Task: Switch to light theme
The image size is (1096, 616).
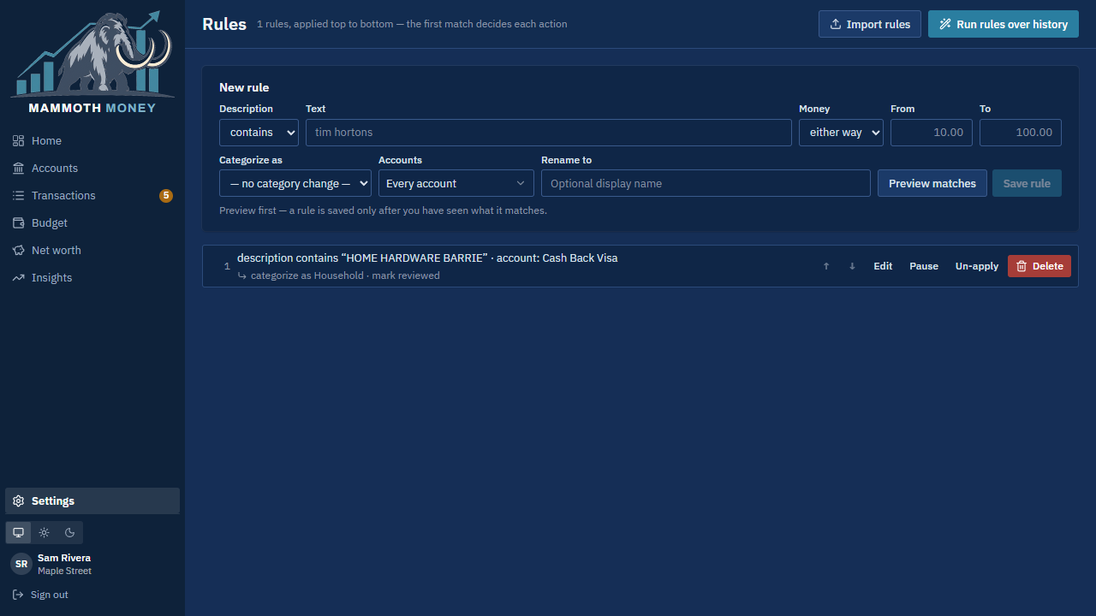Action: tap(45, 532)
